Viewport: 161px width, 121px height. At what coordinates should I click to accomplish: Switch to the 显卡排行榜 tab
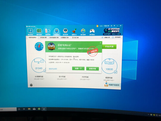[75, 38]
